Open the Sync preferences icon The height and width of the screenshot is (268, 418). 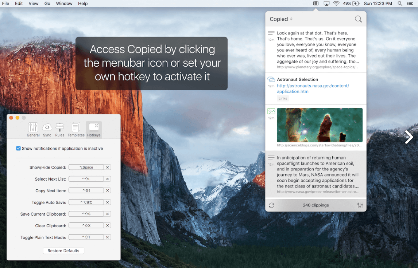(47, 129)
